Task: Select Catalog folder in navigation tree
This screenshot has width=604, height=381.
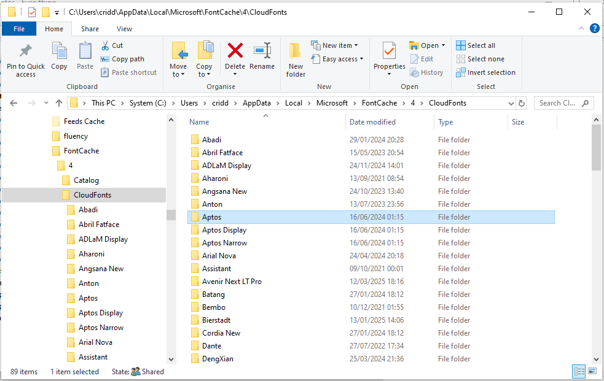Action: click(86, 180)
